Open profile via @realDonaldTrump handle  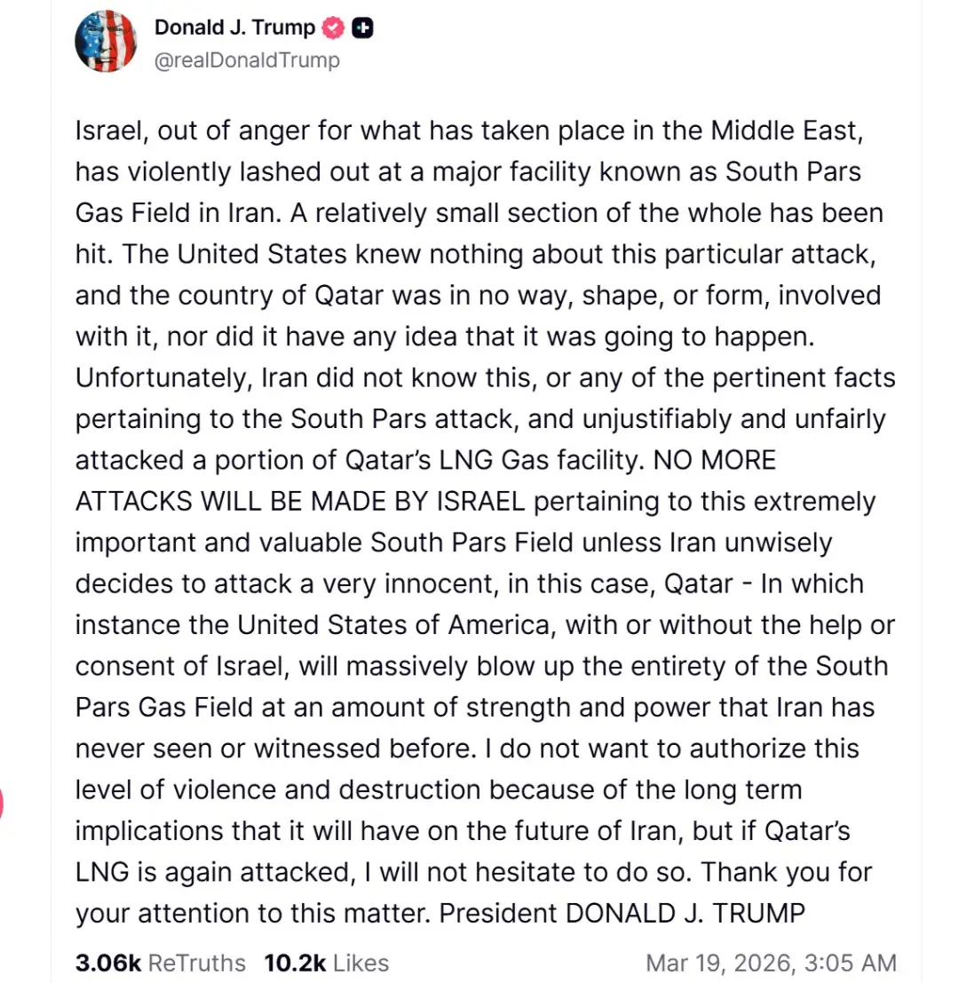tap(248, 60)
